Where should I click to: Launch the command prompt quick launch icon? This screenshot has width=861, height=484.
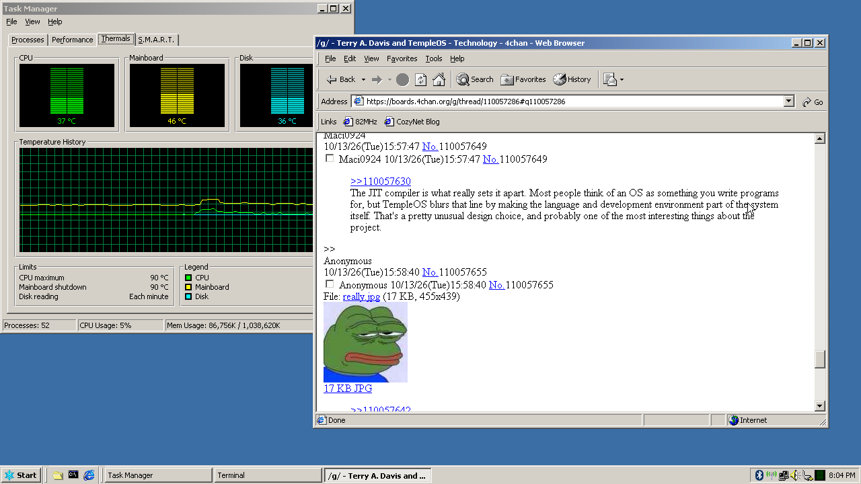pos(73,475)
